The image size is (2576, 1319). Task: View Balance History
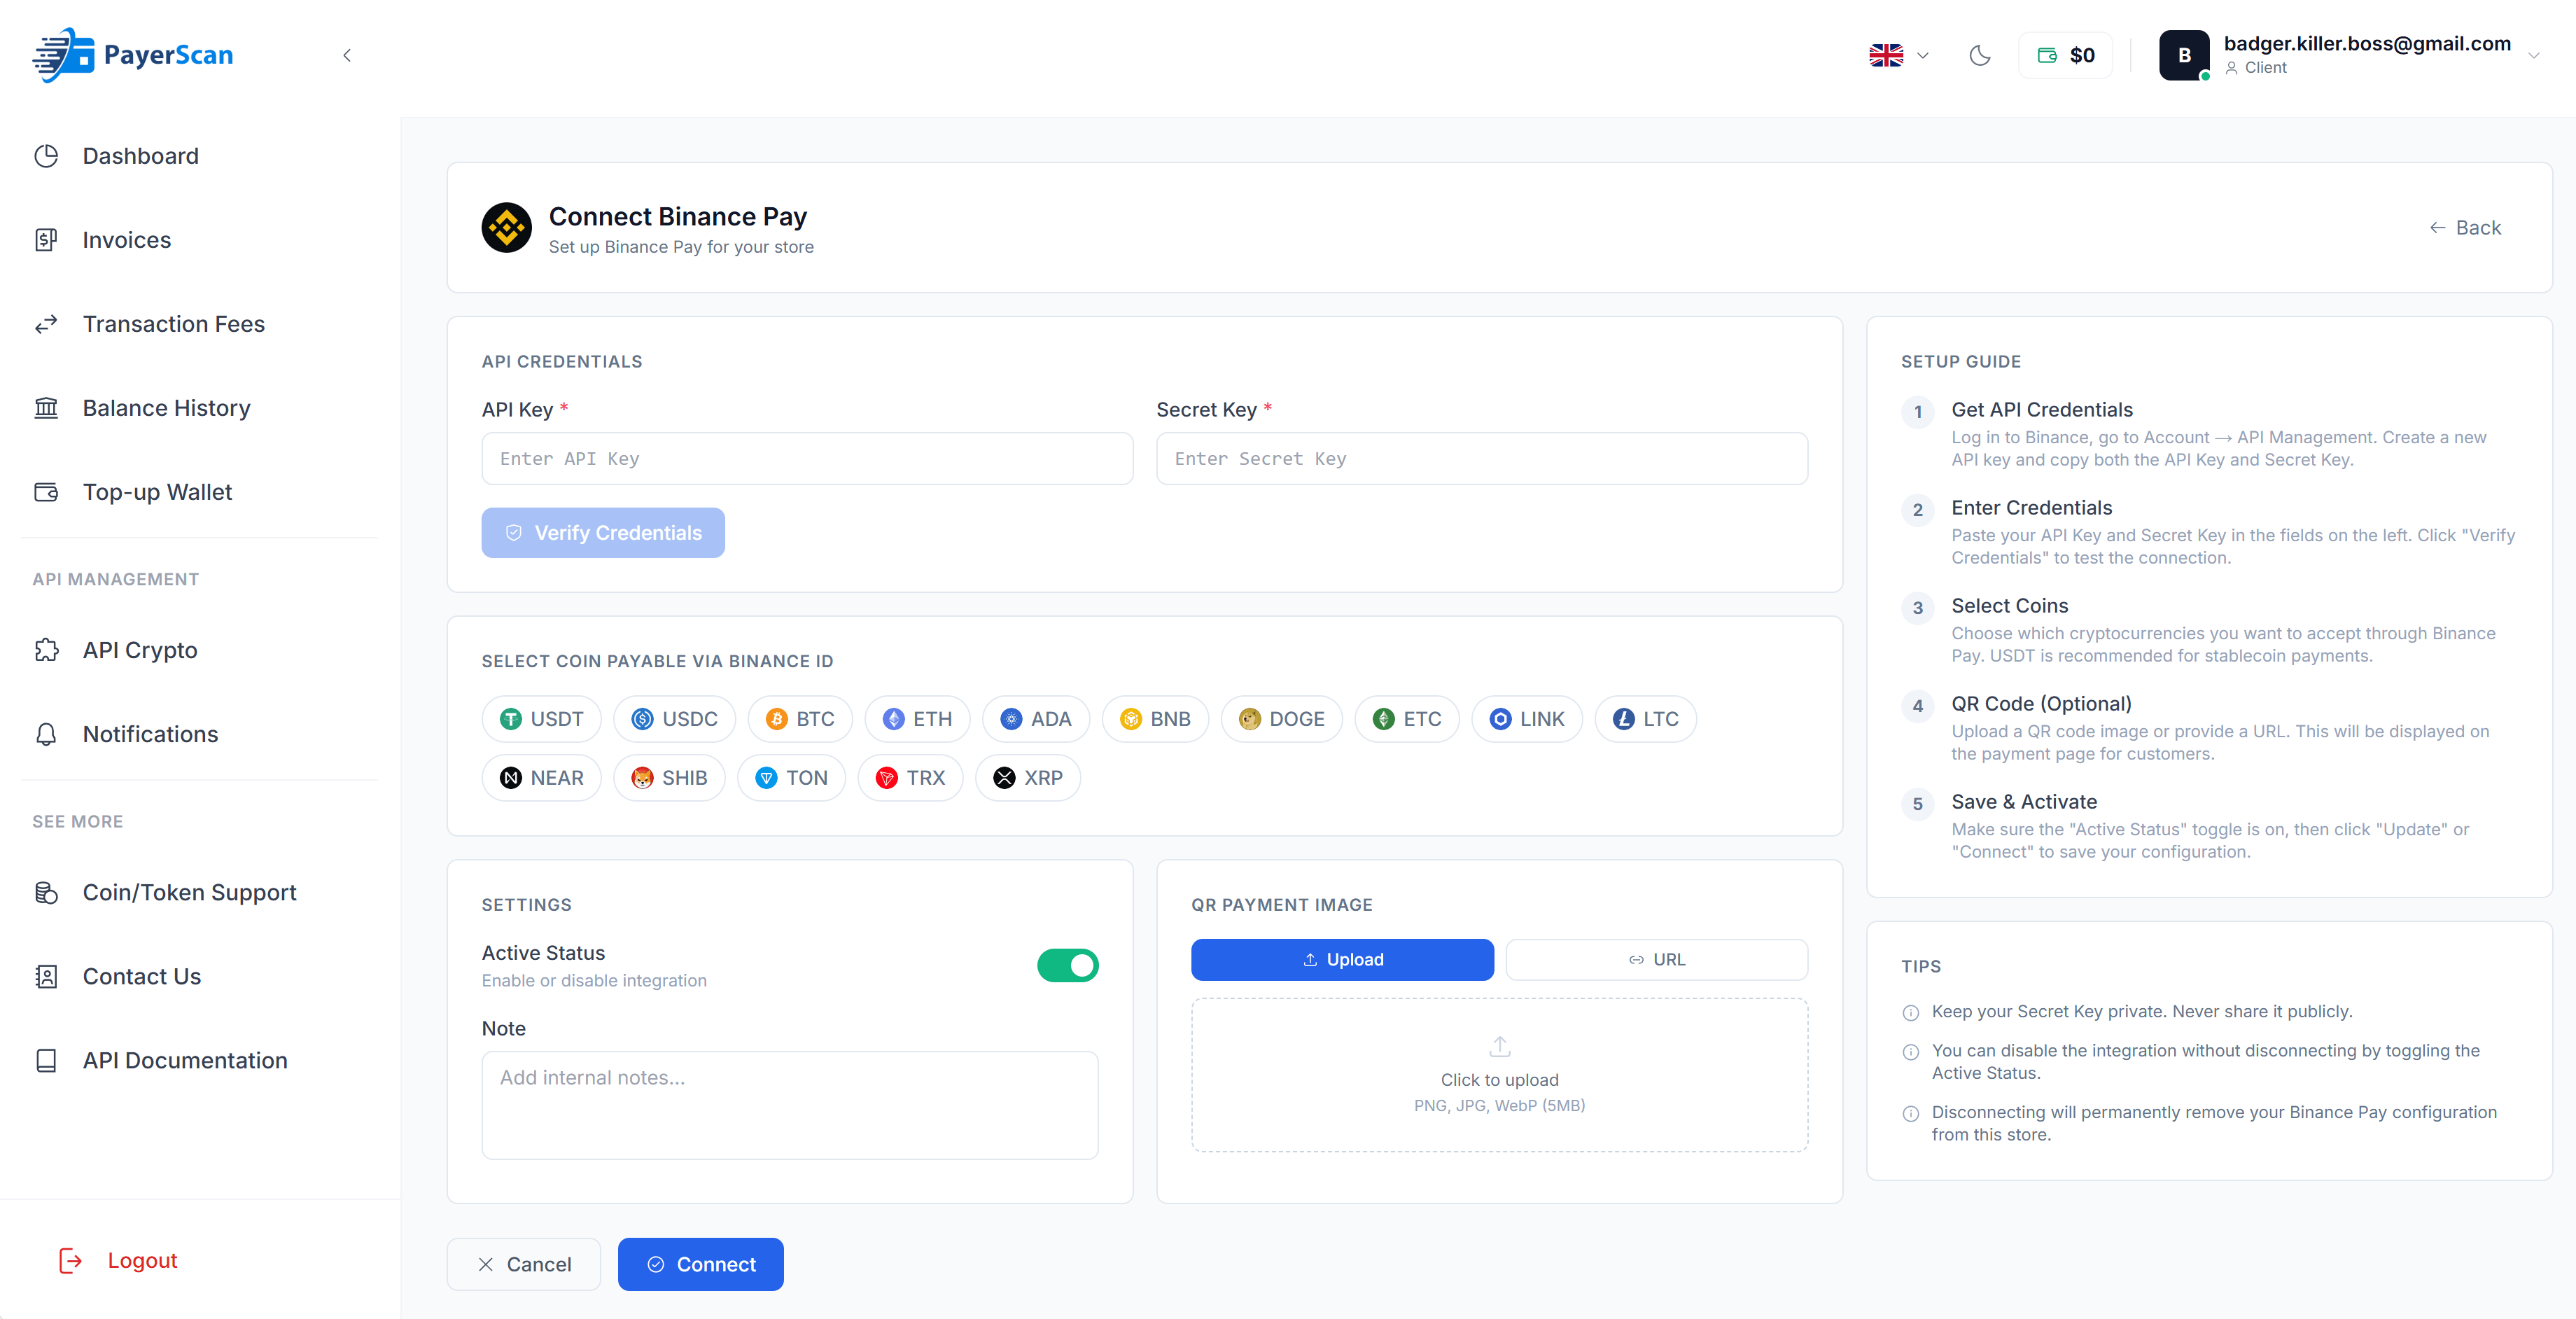tap(166, 408)
